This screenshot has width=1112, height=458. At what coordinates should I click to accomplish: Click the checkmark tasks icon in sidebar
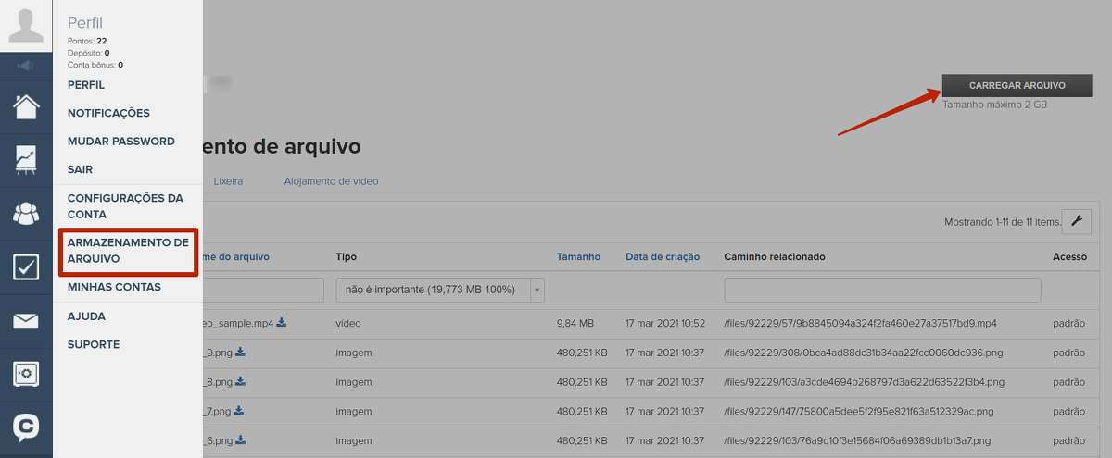[x=26, y=267]
